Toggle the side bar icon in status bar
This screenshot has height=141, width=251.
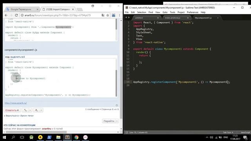pos(127,132)
